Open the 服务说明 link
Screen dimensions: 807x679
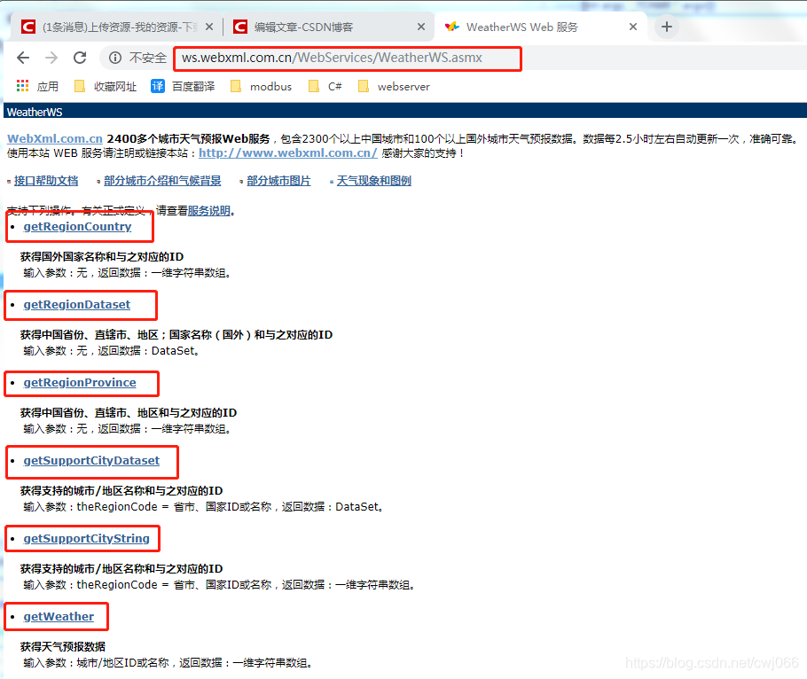tap(208, 211)
